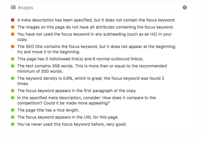Click the SEO title focus keyword message
This screenshot has height=141, width=201.
[97, 49]
